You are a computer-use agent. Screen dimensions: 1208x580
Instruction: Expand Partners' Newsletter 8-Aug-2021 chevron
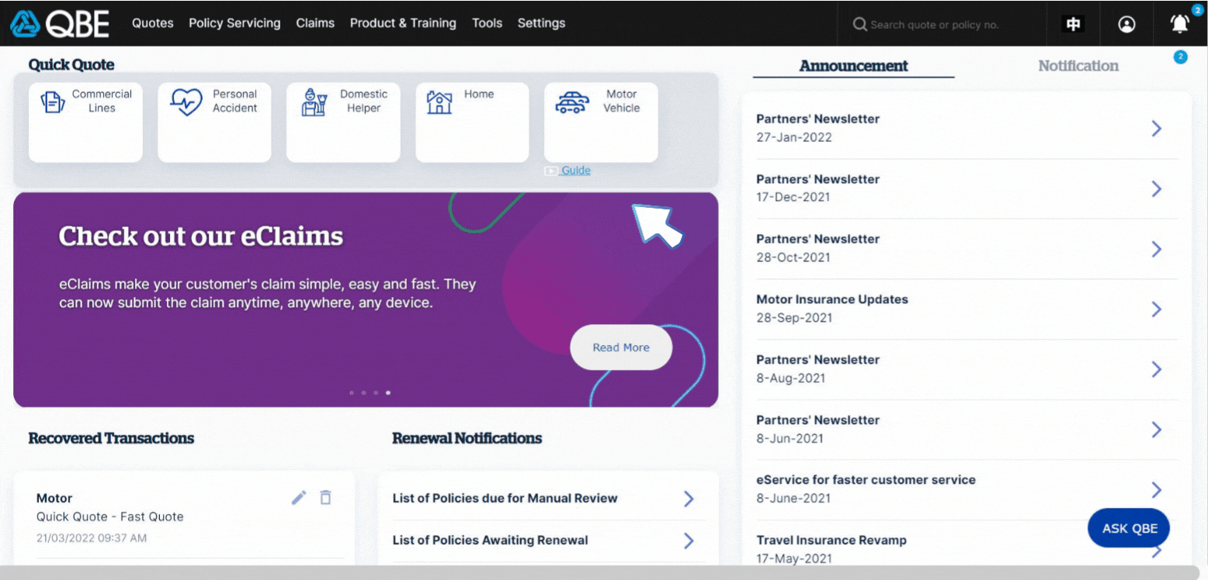(x=1156, y=369)
